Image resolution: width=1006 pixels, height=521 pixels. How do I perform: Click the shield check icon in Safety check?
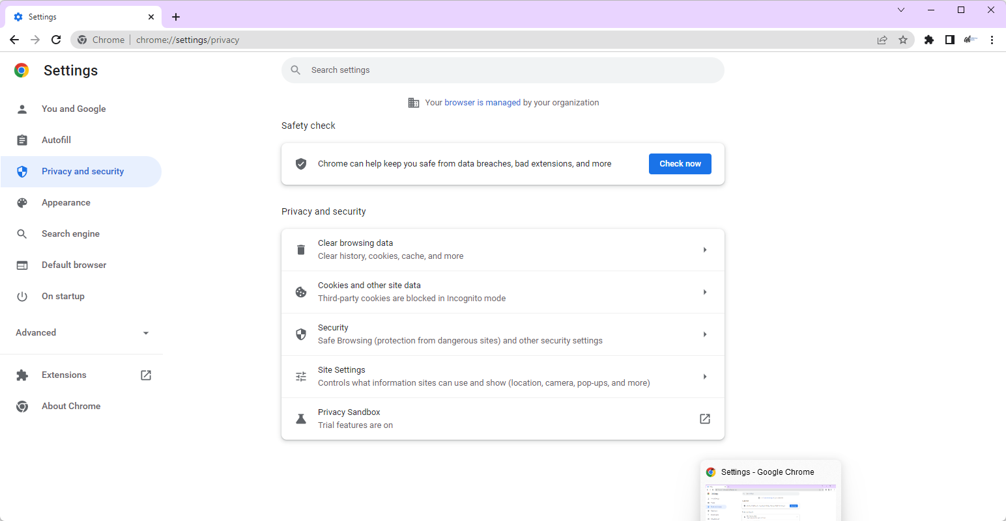(x=301, y=164)
